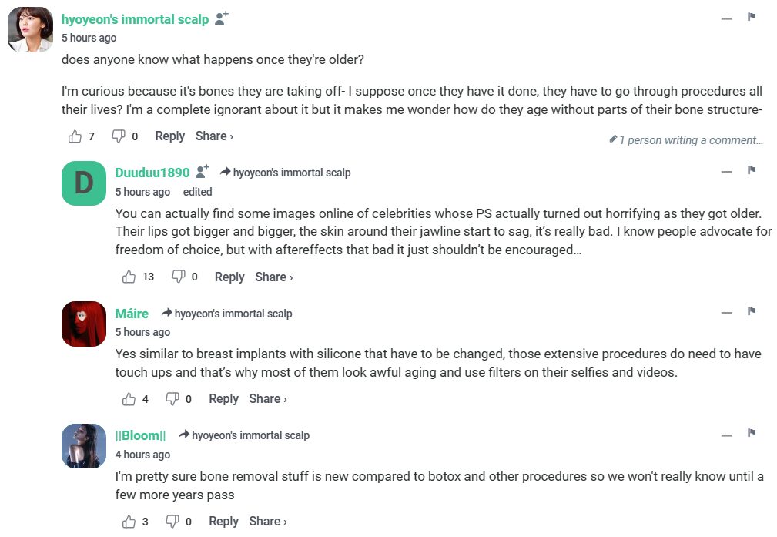
Task: Collapse ||Bloom||'s comment
Action: click(726, 435)
